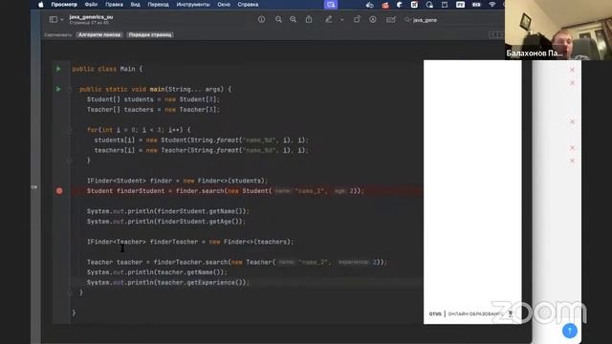
Task: Show document info inspector
Action: (x=261, y=19)
